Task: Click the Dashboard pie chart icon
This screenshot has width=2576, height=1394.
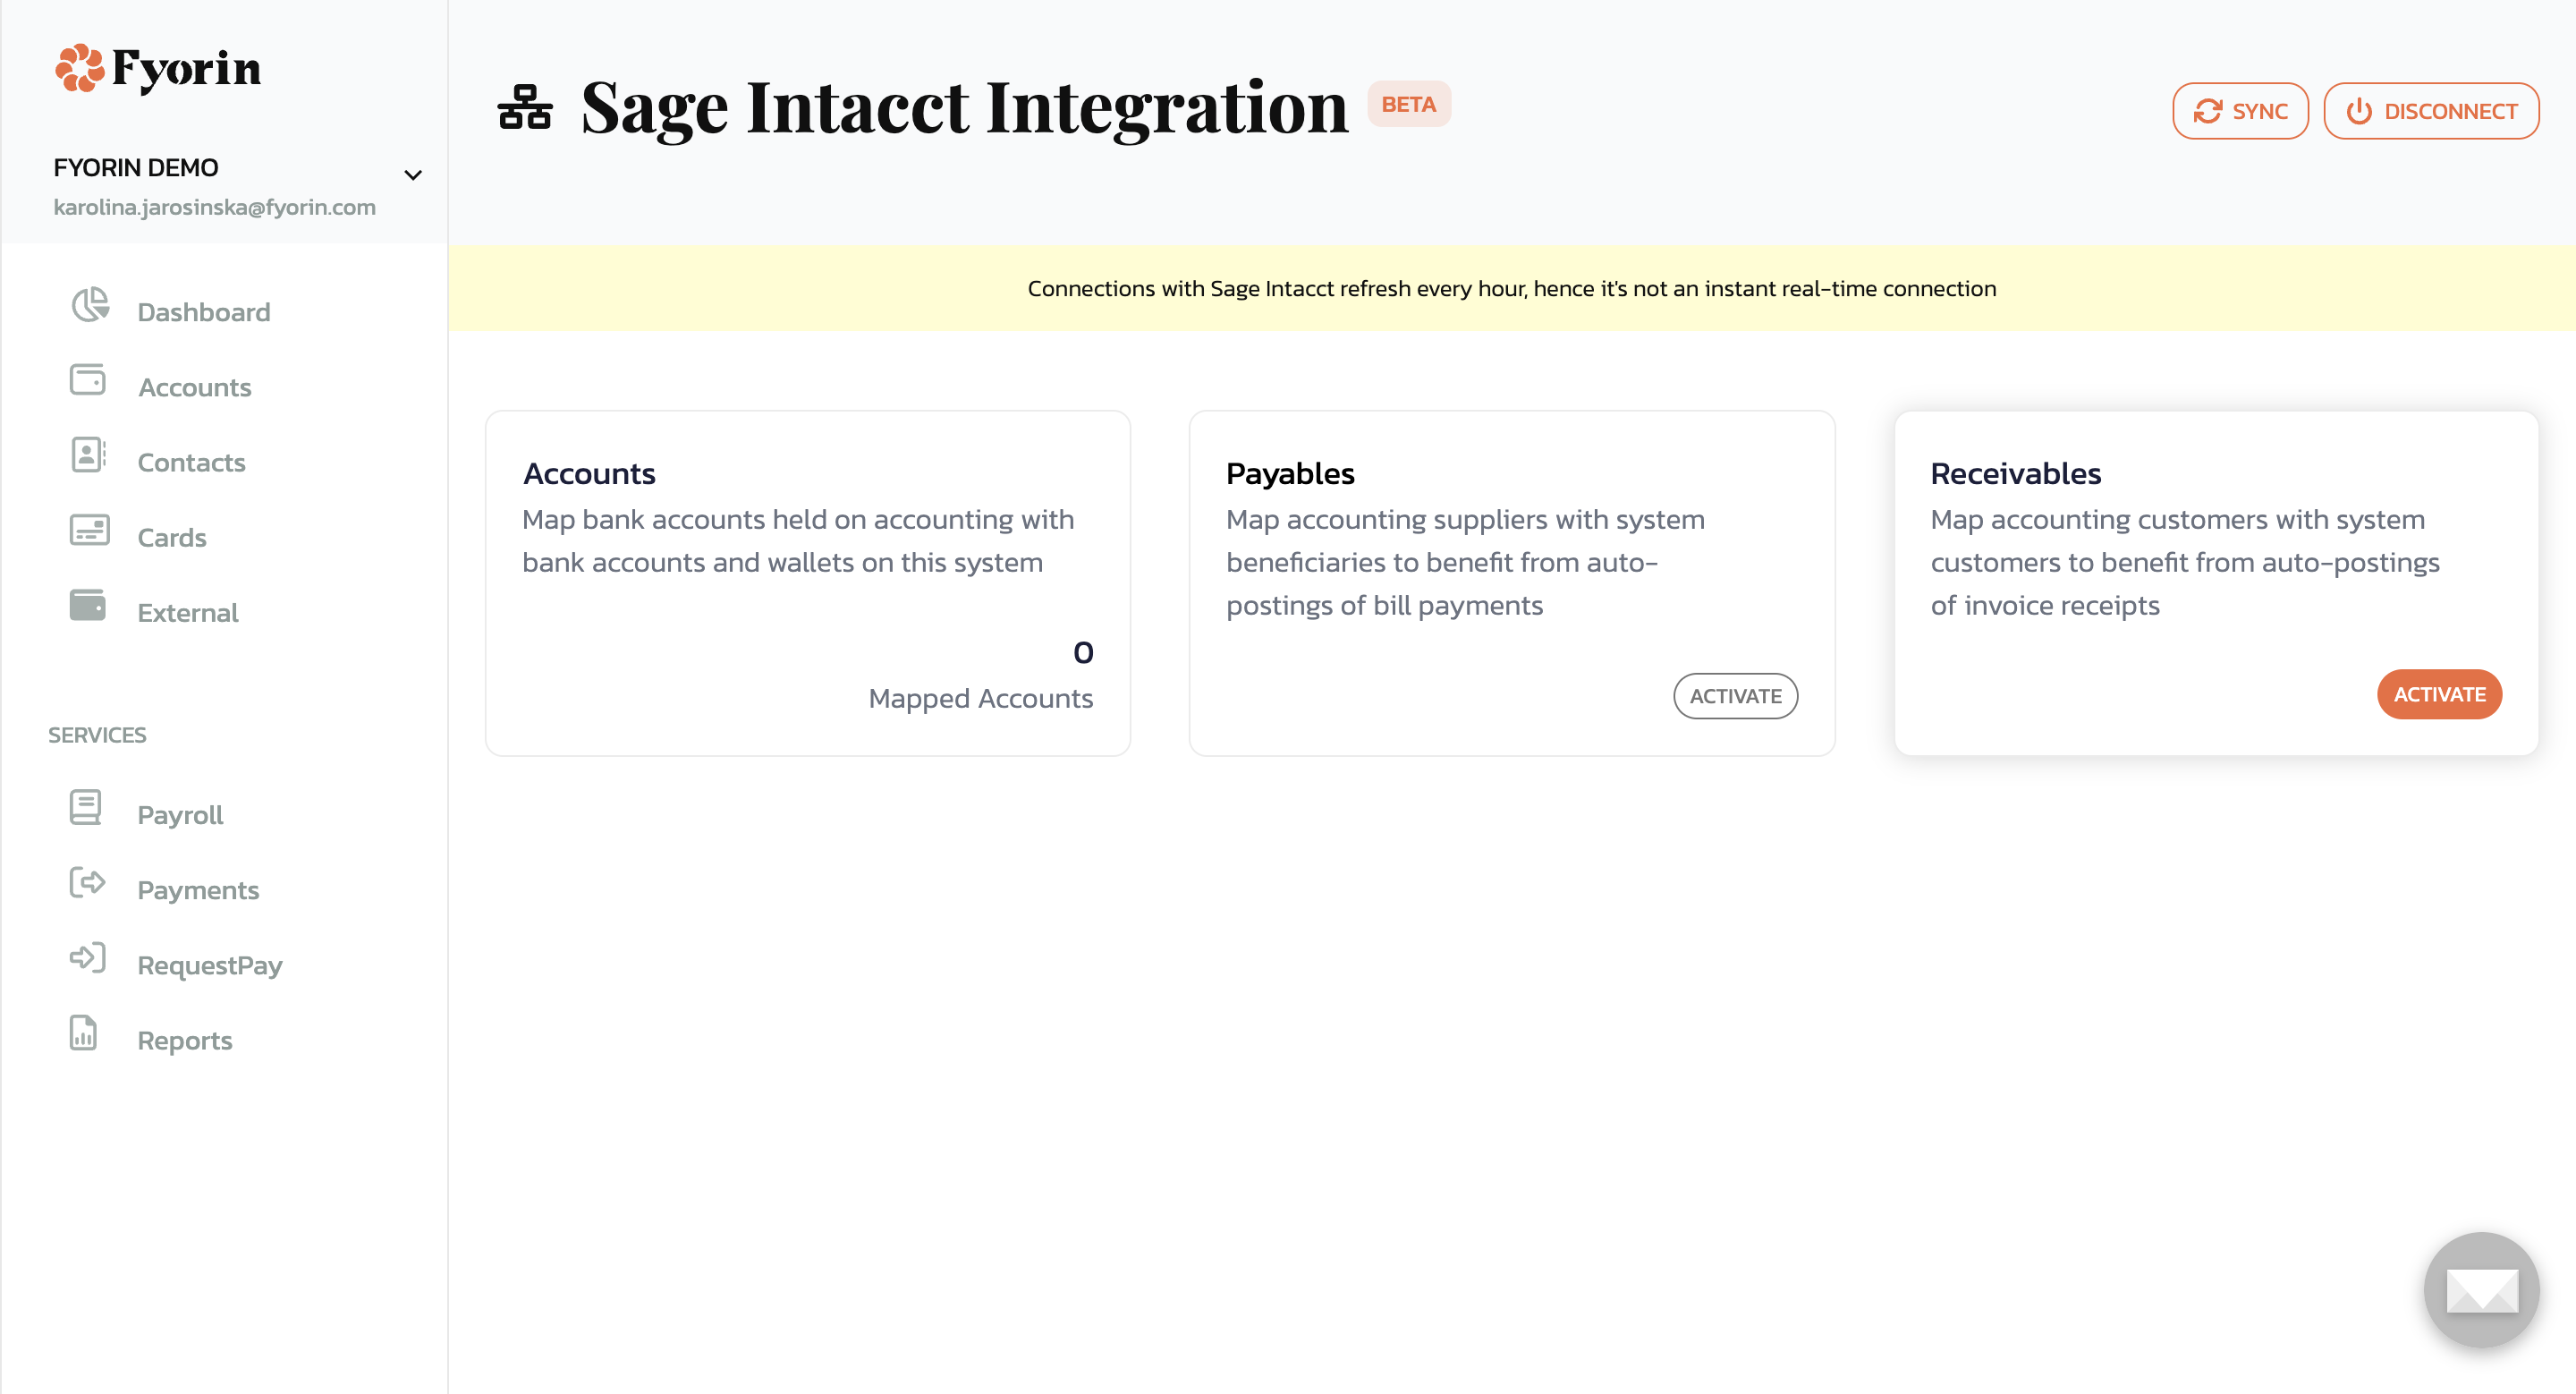Action: tap(90, 305)
